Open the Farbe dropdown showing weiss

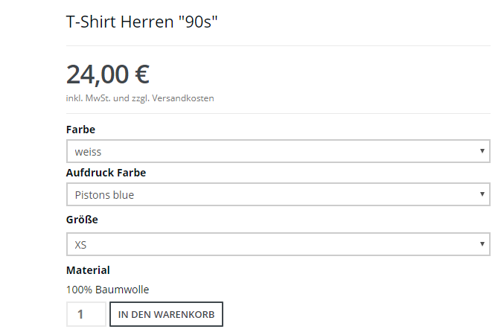[278, 151]
